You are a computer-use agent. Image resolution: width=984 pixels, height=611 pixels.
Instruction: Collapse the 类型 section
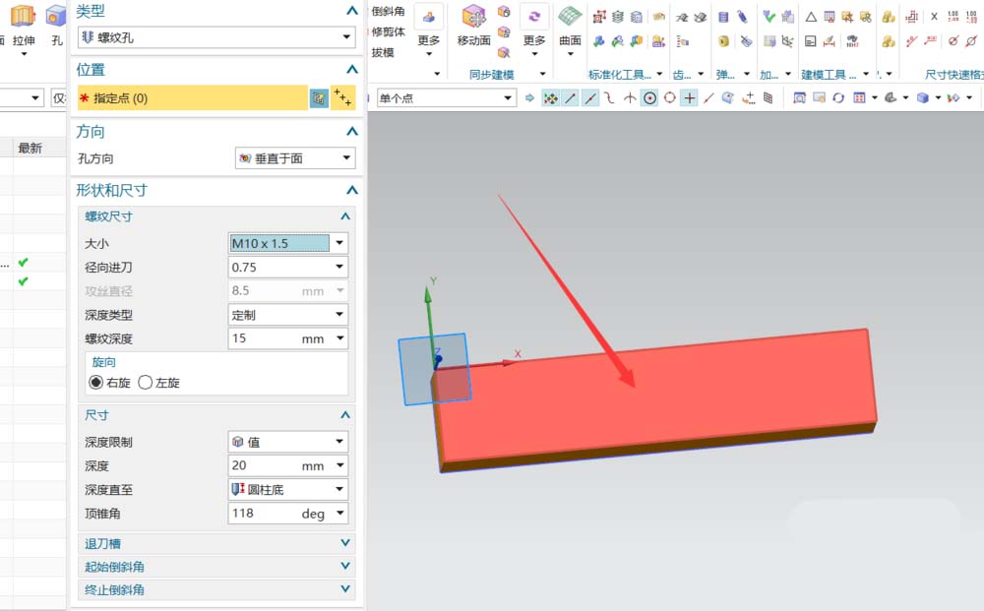[352, 11]
